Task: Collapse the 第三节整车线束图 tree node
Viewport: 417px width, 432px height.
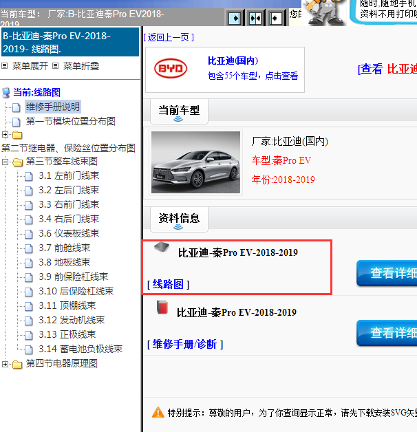Action: 5,162
